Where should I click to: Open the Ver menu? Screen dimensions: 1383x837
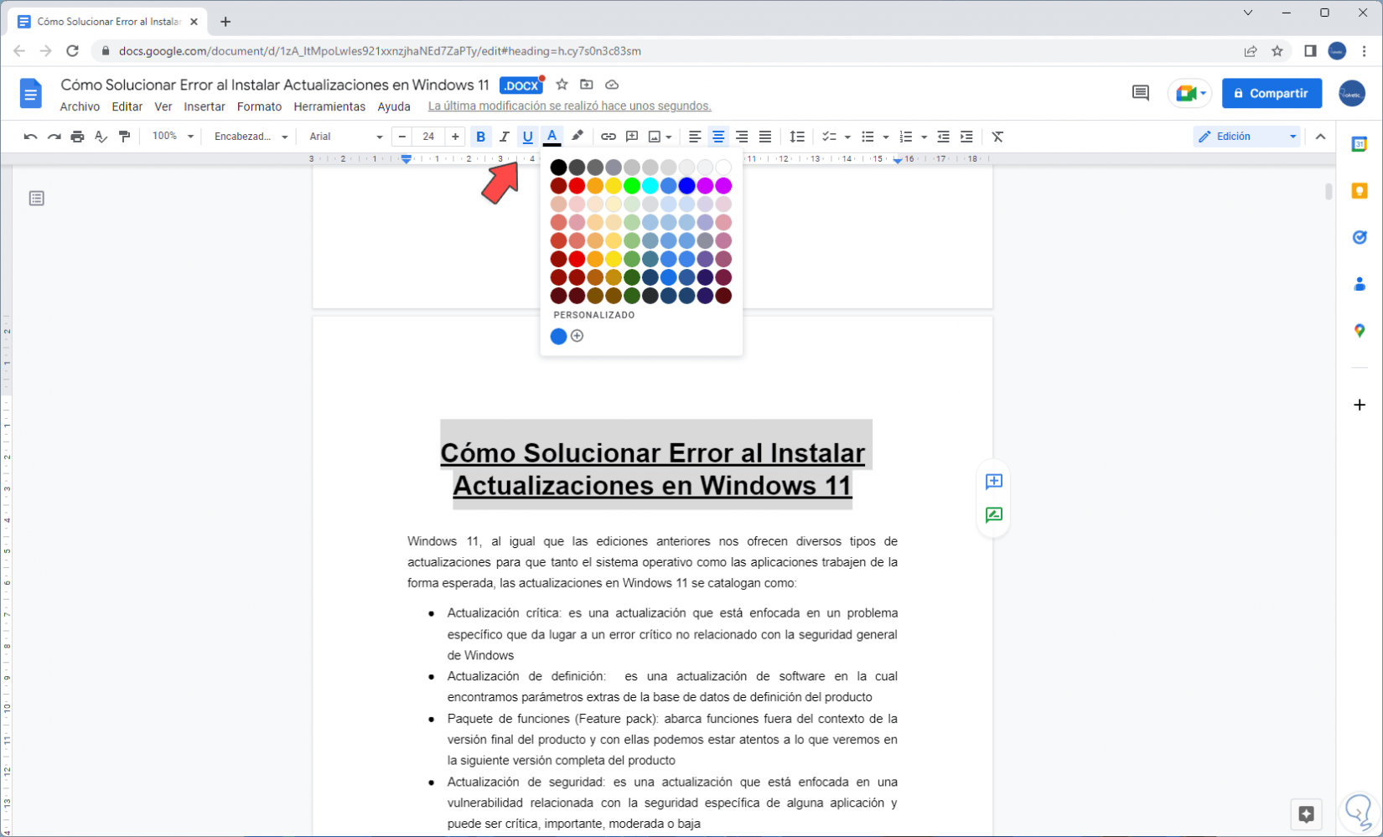tap(163, 106)
